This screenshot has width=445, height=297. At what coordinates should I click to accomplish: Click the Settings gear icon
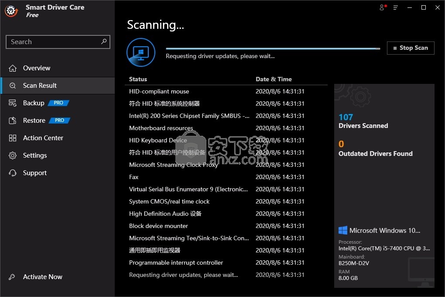point(13,155)
